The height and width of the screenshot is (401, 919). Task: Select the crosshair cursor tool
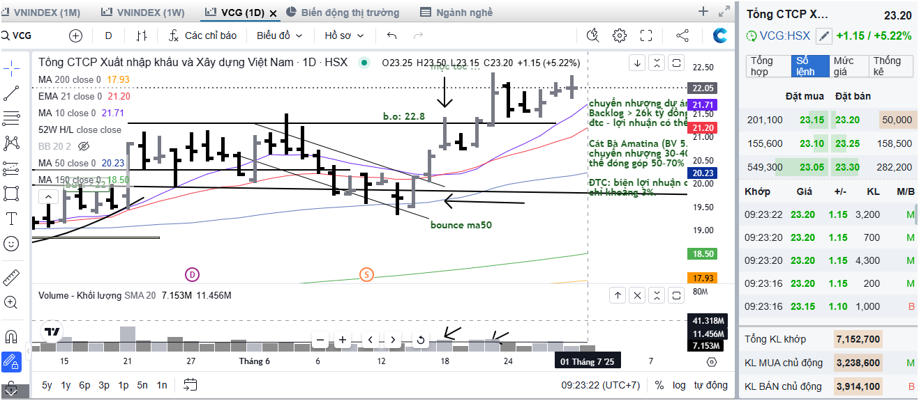(11, 68)
